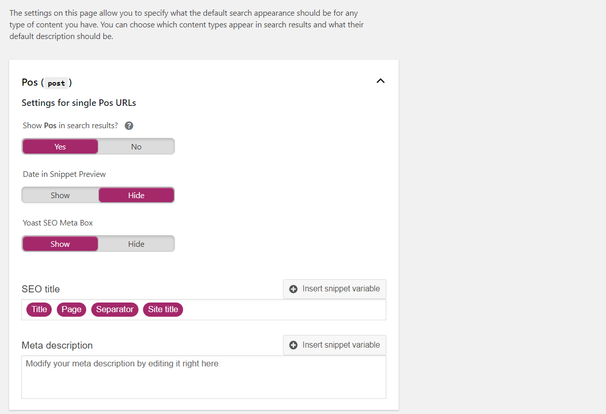This screenshot has height=414, width=606.
Task: Select Yes for showing Pos in search results
Action: [60, 147]
